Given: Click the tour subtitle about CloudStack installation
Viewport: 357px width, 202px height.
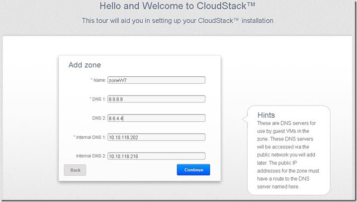Looking at the screenshot, I should click(x=178, y=21).
